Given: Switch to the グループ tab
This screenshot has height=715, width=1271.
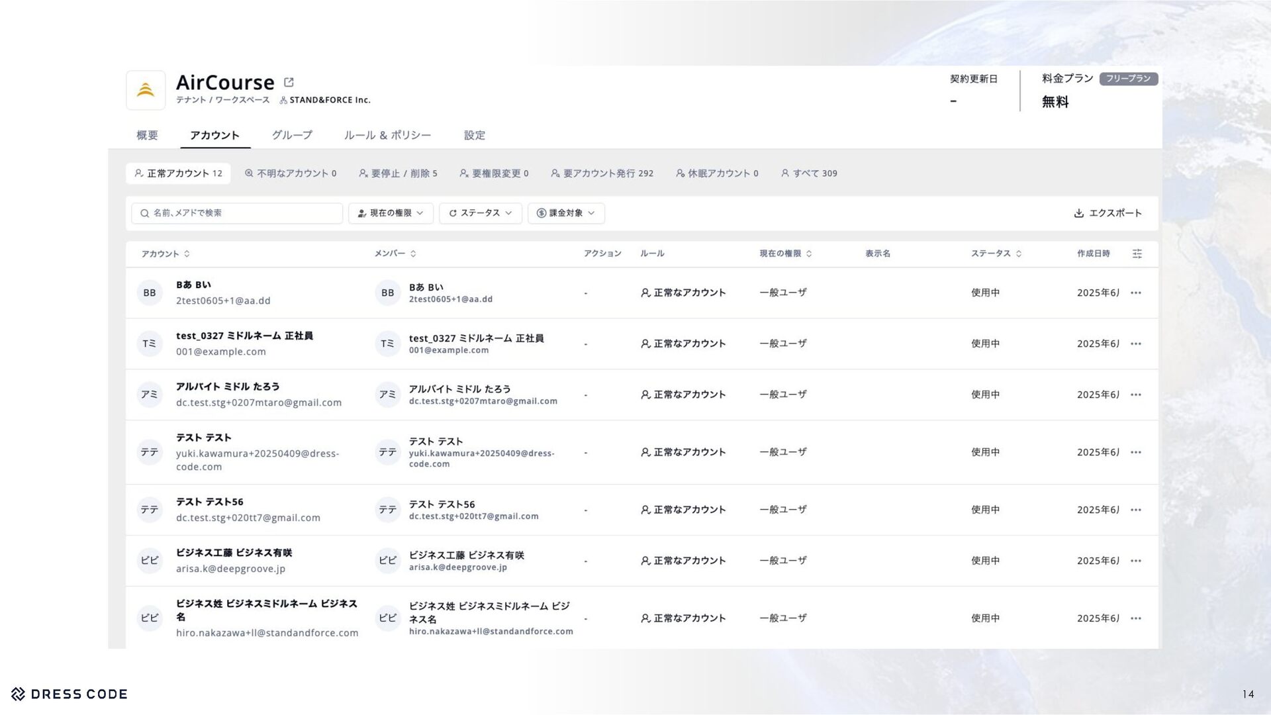Looking at the screenshot, I should [292, 135].
